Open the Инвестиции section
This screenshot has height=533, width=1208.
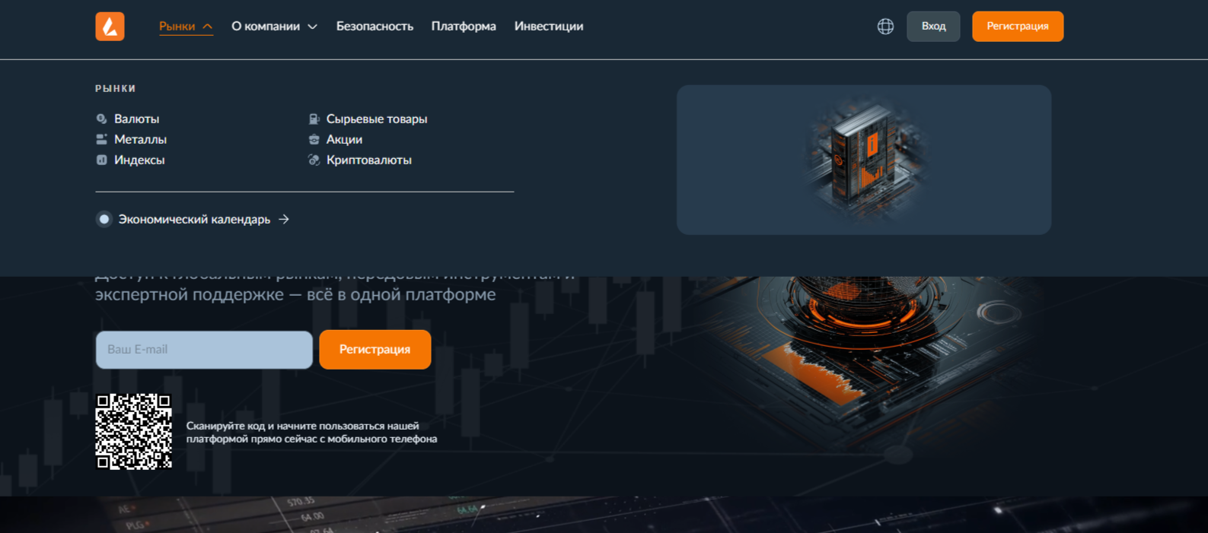548,27
